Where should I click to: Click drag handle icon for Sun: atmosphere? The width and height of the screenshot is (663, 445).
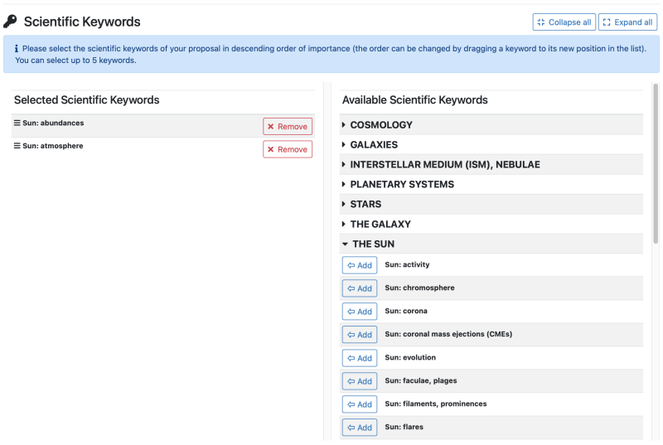[17, 146]
